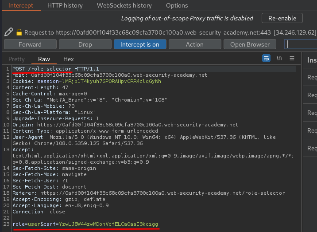
Task: Click the role=user parameter in the body
Action: (26, 224)
